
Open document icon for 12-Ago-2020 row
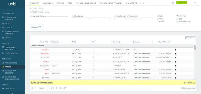pos(176,62)
